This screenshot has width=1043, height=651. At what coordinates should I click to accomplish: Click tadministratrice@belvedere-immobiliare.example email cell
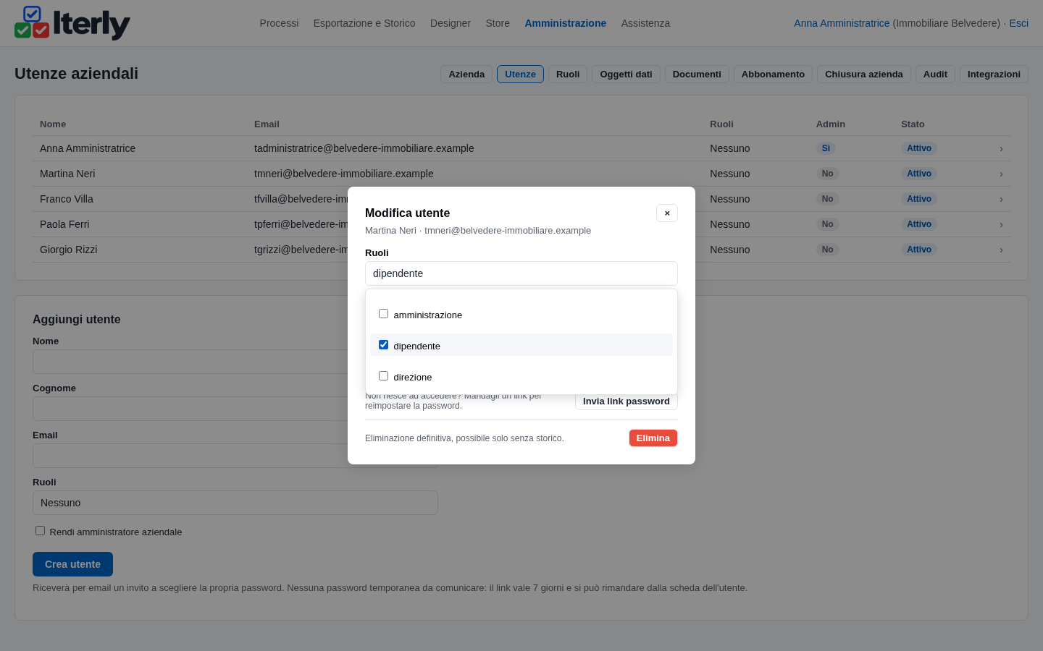pyautogui.click(x=364, y=148)
